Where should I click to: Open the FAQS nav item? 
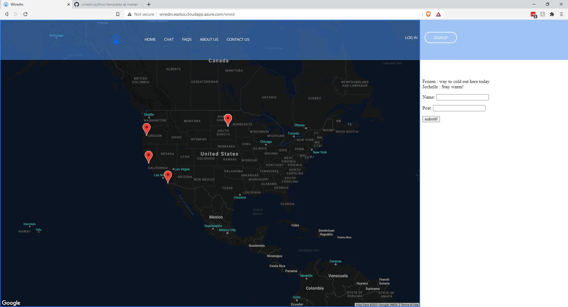coord(187,40)
